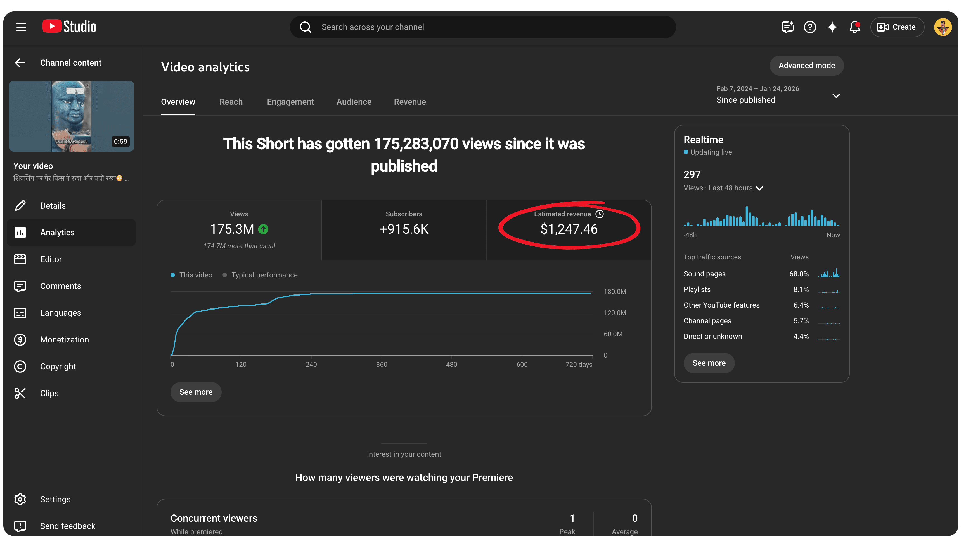Click the channel search bar
The image size is (966, 544).
(482, 27)
